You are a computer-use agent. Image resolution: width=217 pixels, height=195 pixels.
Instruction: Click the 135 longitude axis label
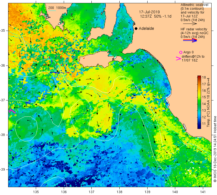(36, 192)
